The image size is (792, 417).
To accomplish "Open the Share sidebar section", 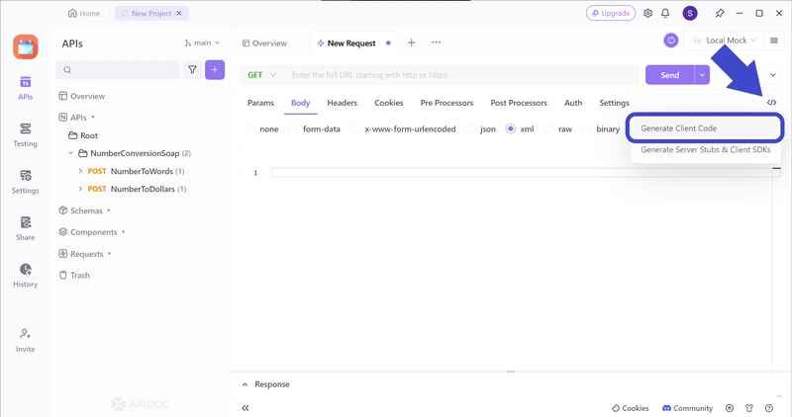I will (26, 229).
